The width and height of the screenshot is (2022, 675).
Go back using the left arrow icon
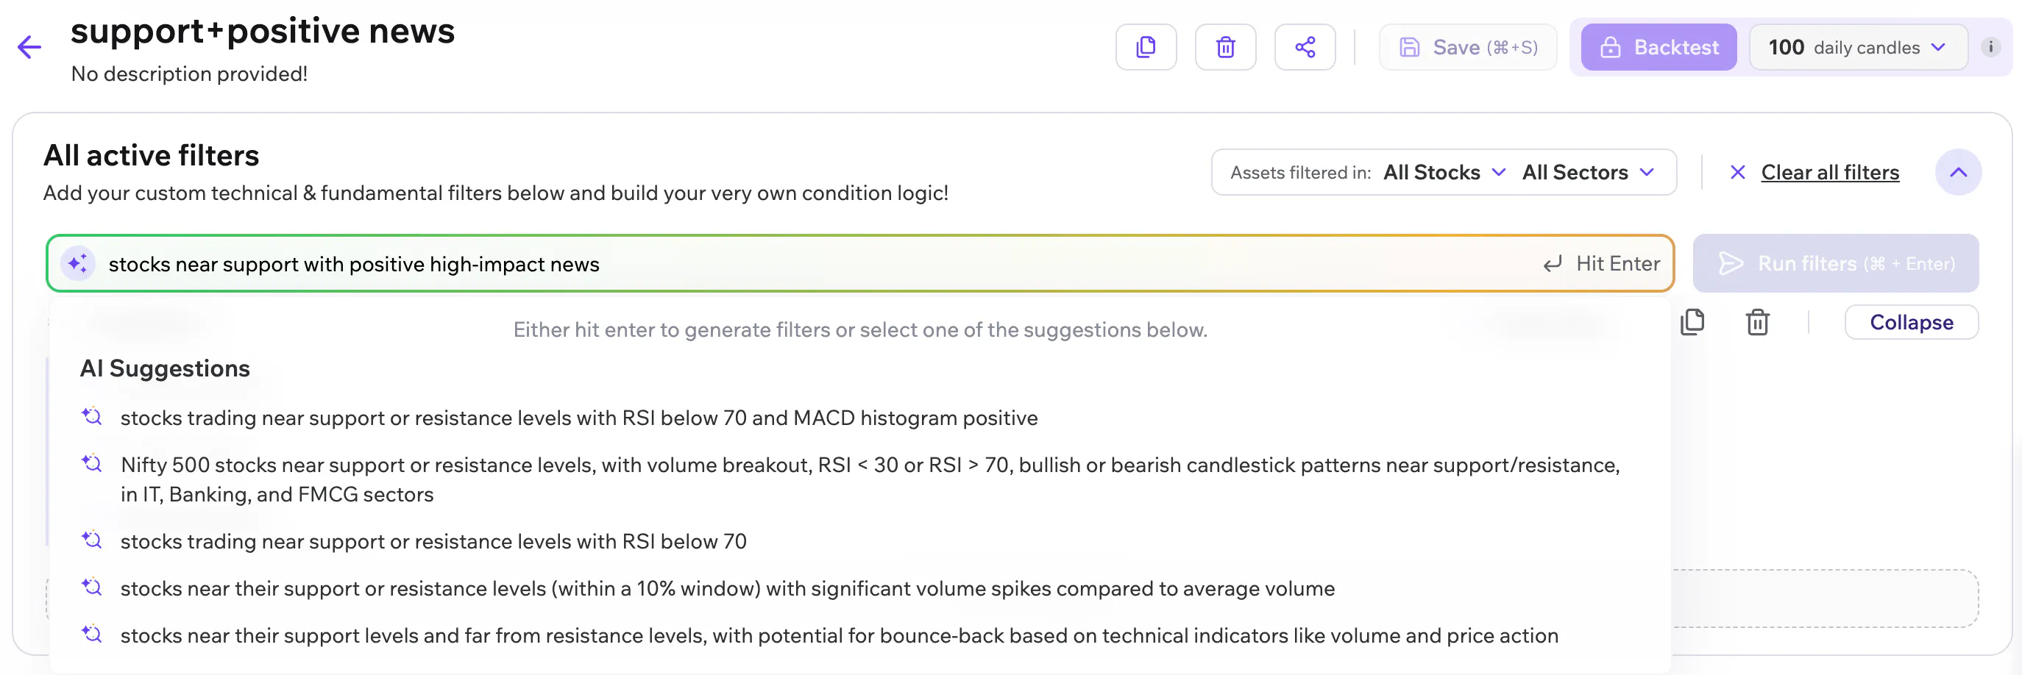(x=29, y=47)
